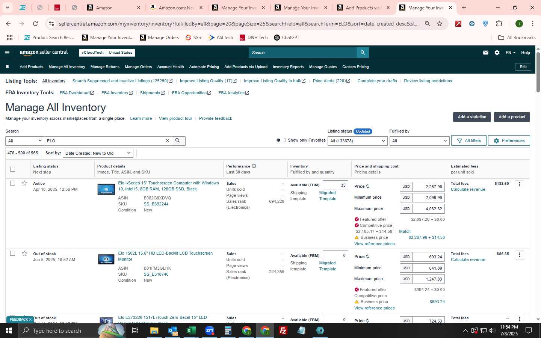Screen dimensions: 541x338
Task: Open the Seller Central hamburger menu
Action: [x=7, y=53]
